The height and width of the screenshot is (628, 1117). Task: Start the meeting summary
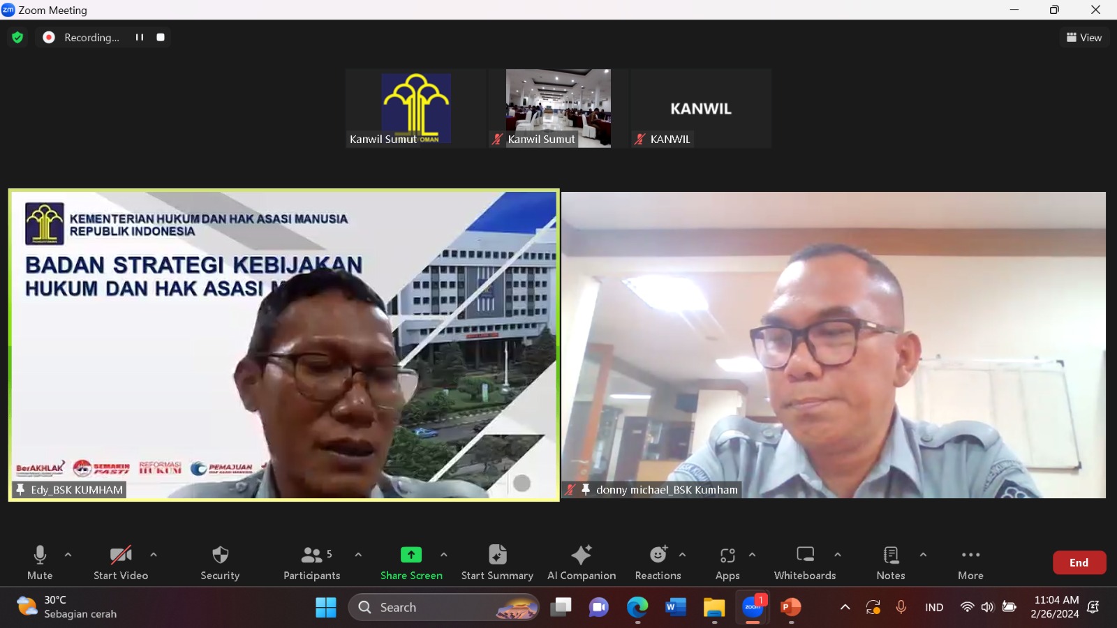(x=497, y=562)
